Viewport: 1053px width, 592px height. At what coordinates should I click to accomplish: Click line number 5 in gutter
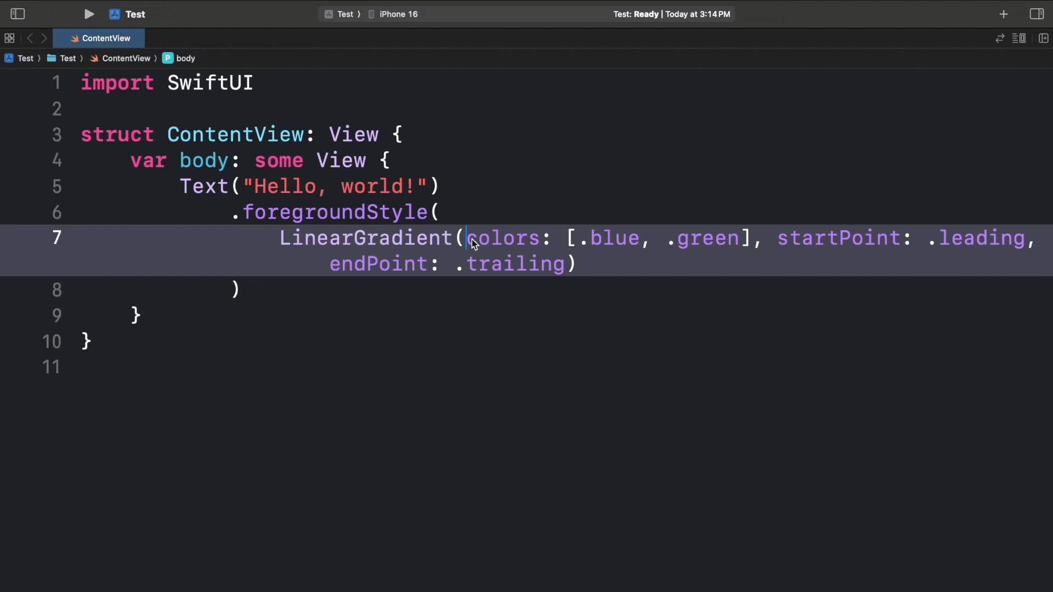56,186
